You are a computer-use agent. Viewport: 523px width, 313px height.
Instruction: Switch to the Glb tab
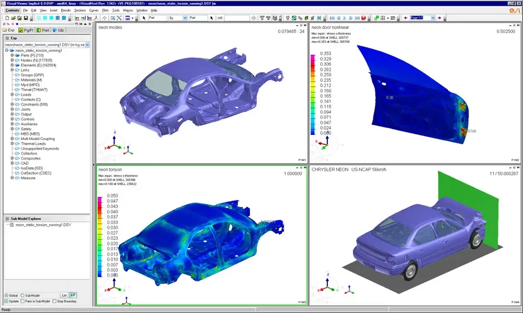pos(58,30)
